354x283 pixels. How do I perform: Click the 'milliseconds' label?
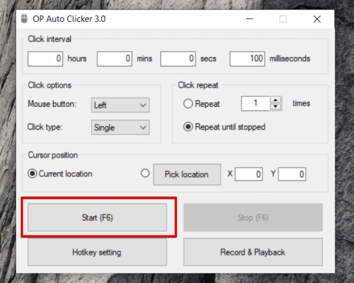pyautogui.click(x=290, y=59)
